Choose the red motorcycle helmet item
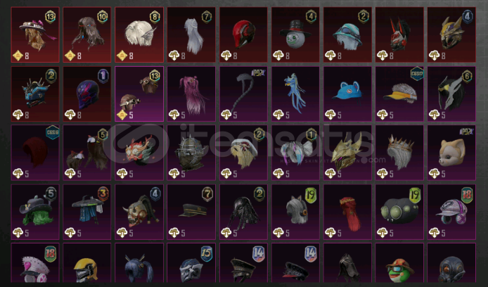Viewport: 488px width, 287px height. point(243,34)
